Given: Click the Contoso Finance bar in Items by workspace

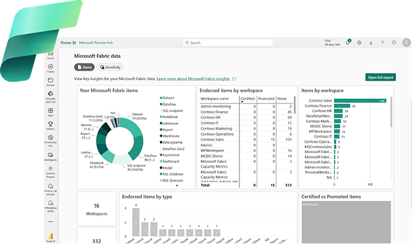Looking at the screenshot, I should coord(342,106).
